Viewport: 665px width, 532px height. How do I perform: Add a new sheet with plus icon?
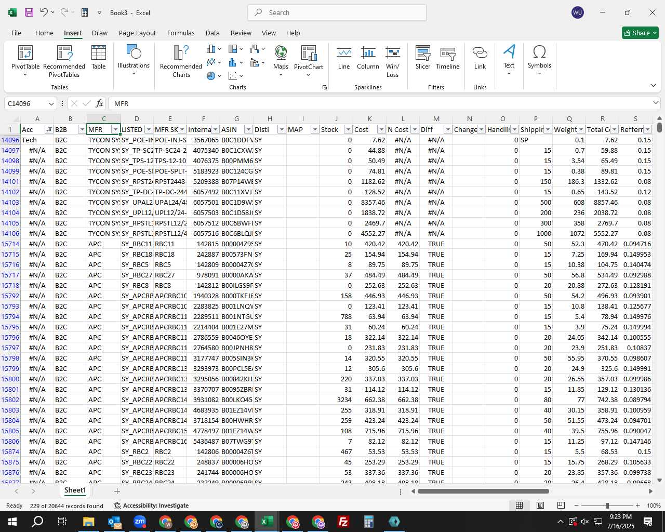(x=117, y=491)
